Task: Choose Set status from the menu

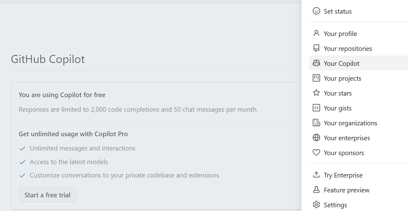Action: click(x=338, y=11)
